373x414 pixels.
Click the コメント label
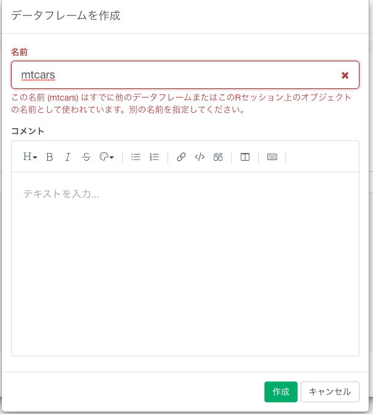pyautogui.click(x=28, y=131)
